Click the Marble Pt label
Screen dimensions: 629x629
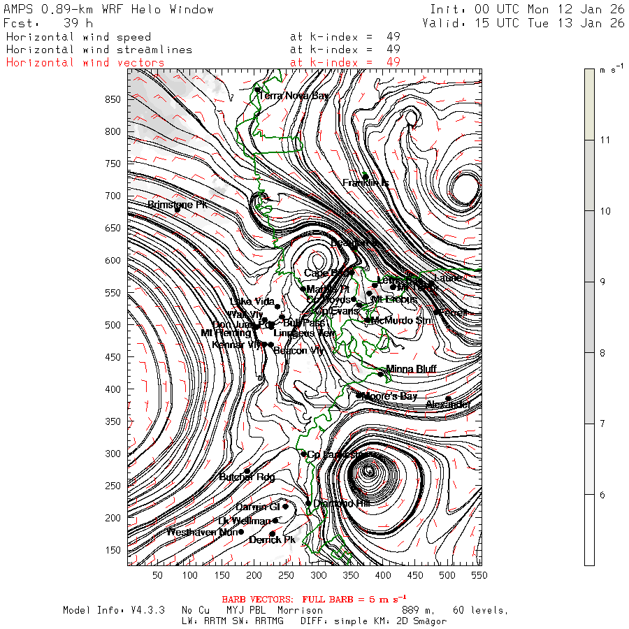point(328,289)
